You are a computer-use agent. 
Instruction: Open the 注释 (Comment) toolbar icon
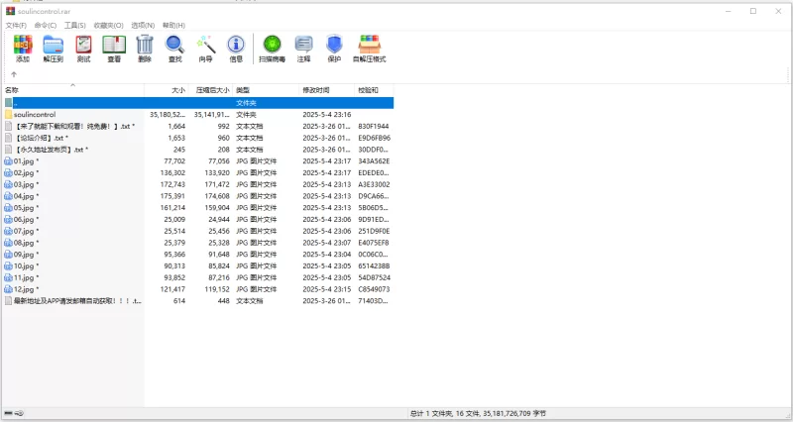pyautogui.click(x=303, y=46)
